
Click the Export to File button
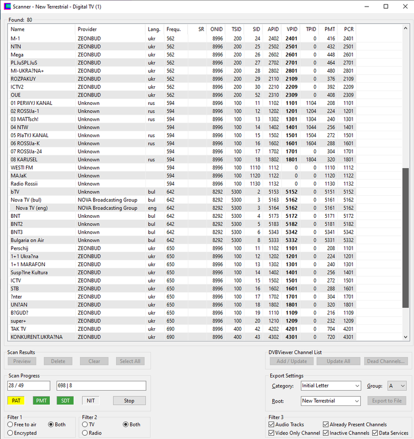pos(387,401)
